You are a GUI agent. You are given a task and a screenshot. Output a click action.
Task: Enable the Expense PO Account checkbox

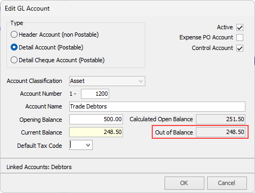pyautogui.click(x=240, y=38)
